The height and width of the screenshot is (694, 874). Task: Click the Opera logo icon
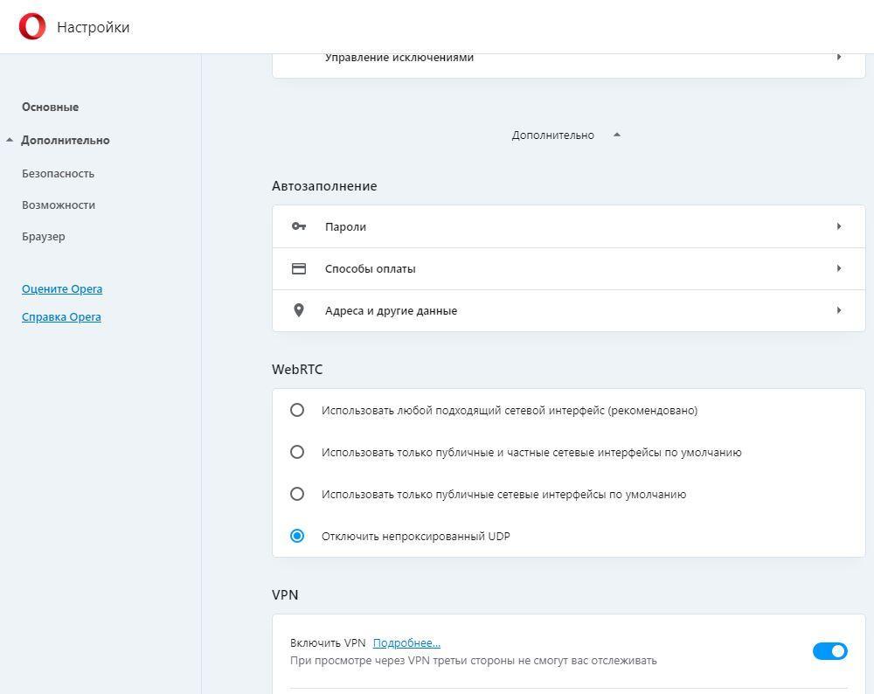click(32, 27)
